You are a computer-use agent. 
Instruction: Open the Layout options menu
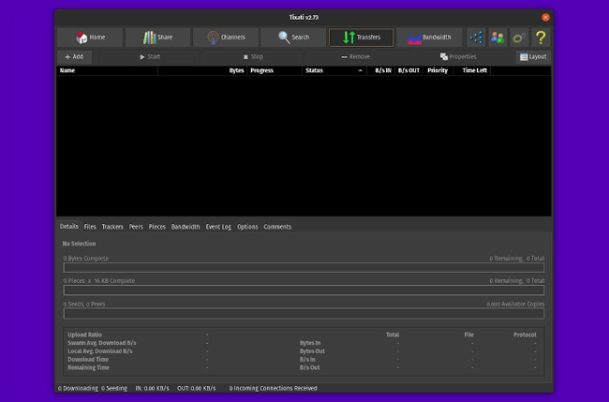533,57
